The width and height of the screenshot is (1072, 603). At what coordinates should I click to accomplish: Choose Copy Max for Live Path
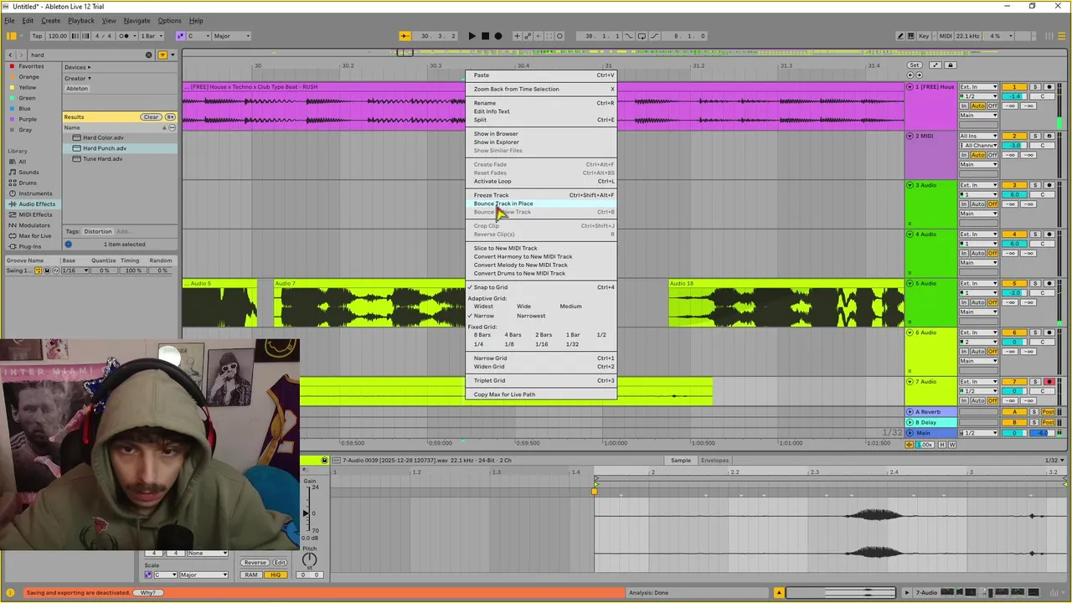(541, 394)
